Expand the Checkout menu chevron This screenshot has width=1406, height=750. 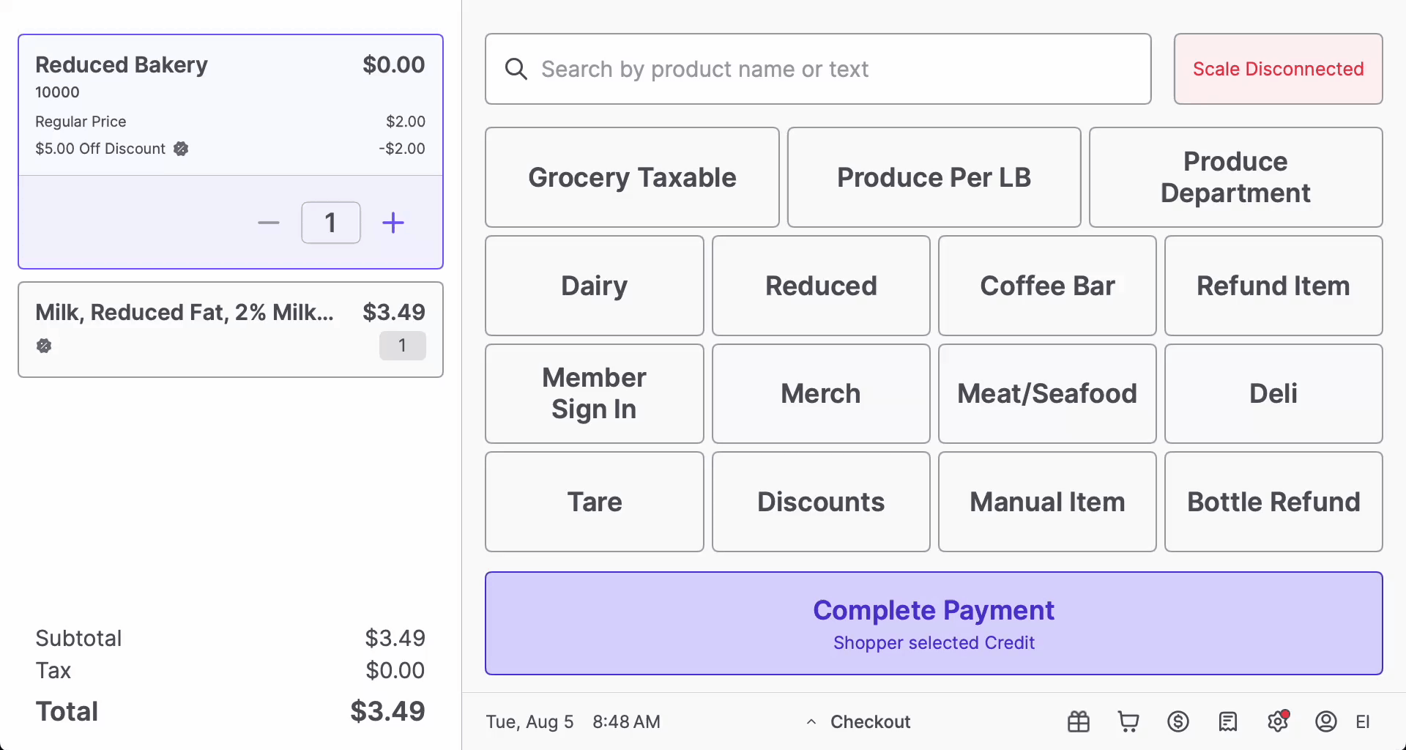pos(811,721)
